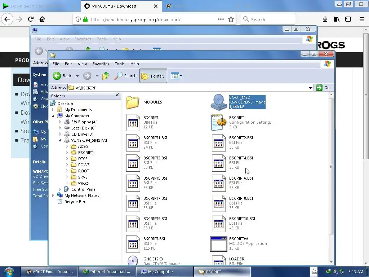The image size is (369, 277).
Task: Select My Network Places in tree
Action: pos(82,195)
